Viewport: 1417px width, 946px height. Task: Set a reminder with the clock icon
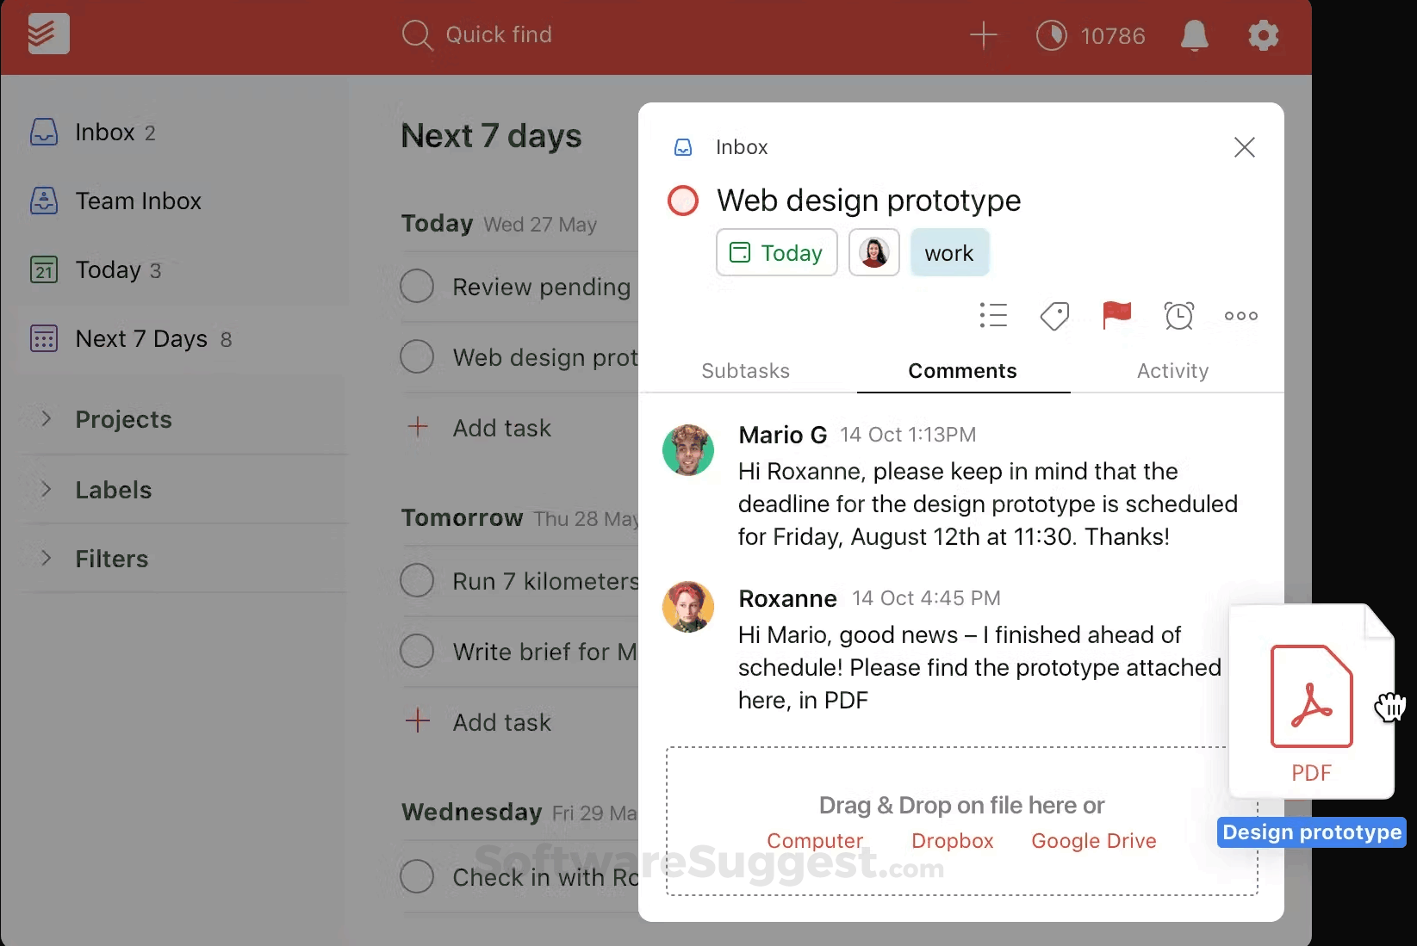click(x=1178, y=316)
